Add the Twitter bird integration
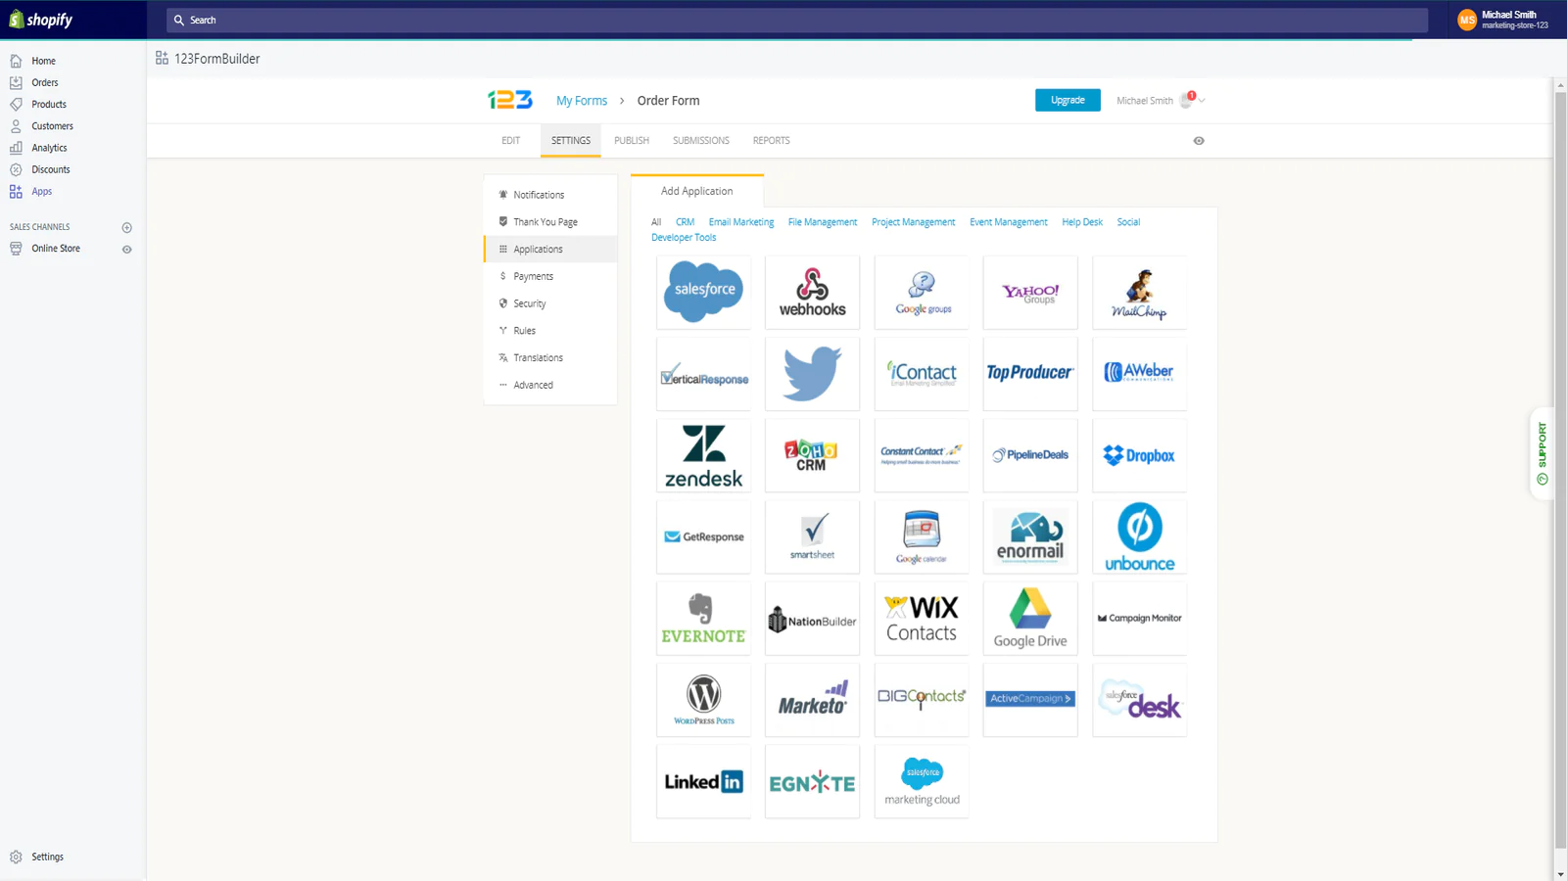This screenshot has width=1567, height=881. pyautogui.click(x=813, y=374)
